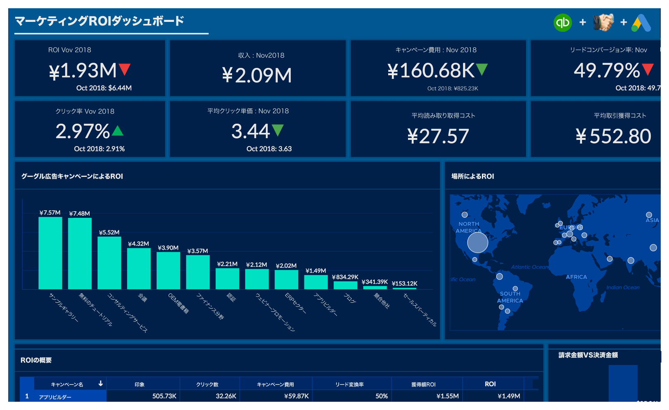This screenshot has height=410, width=669.
Task: Click the ¥2.02M bar in the chart
Action: (x=287, y=279)
